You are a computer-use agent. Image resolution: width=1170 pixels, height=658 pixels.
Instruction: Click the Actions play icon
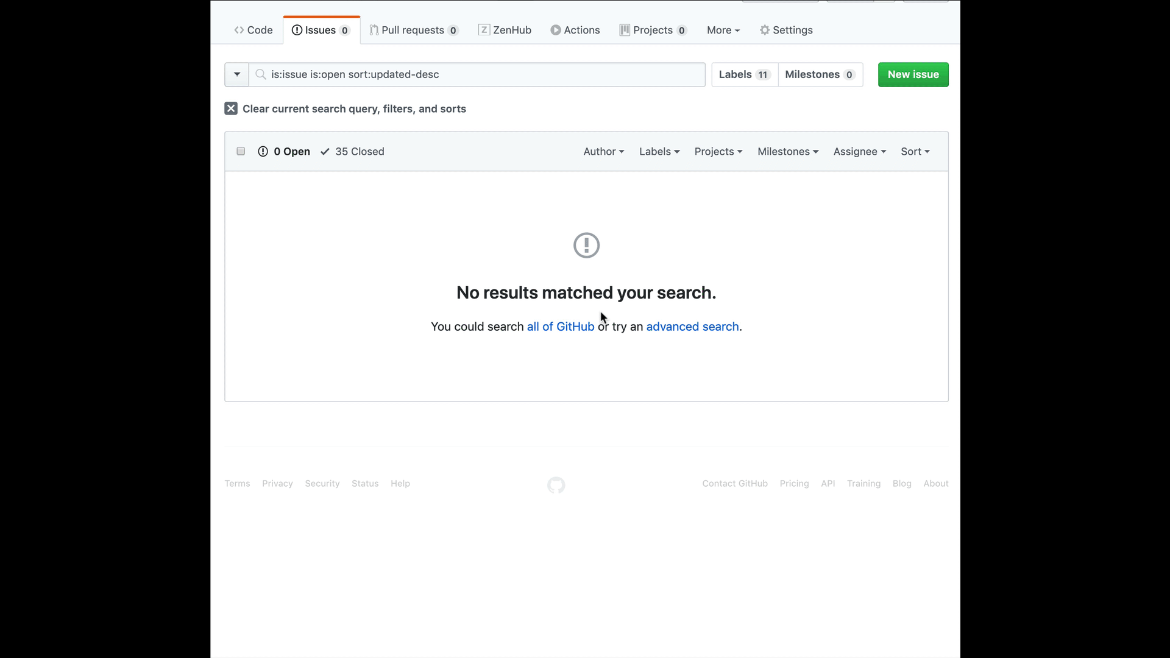click(x=555, y=30)
